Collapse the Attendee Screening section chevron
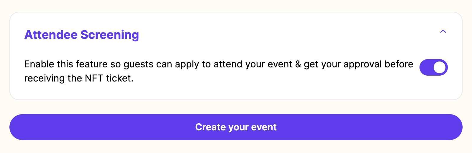Image resolution: width=472 pixels, height=153 pixels. click(x=443, y=31)
